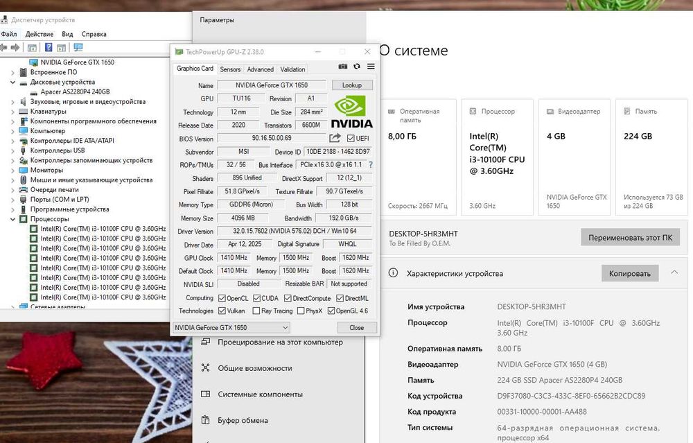The image size is (693, 443).
Task: Switch to the Advanced tab
Action: point(261,69)
